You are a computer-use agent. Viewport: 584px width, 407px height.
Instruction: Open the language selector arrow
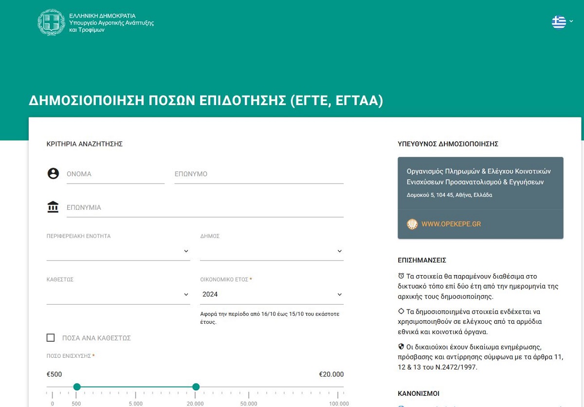pos(571,21)
